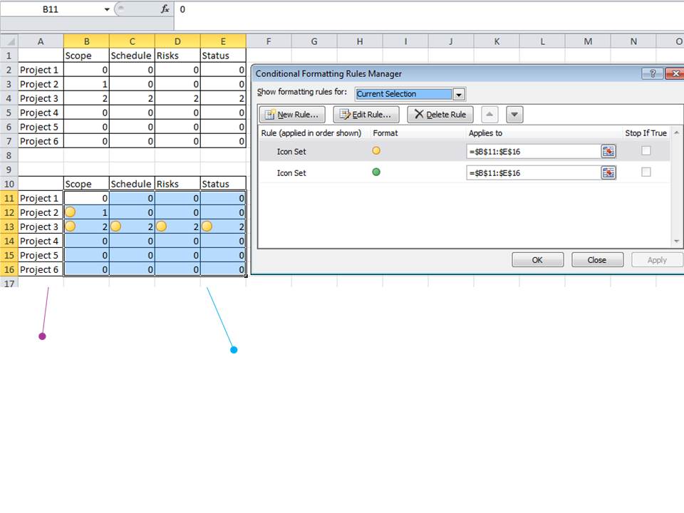Screen dimensions: 684x513
Task: Click the New Rule button
Action: tap(292, 115)
